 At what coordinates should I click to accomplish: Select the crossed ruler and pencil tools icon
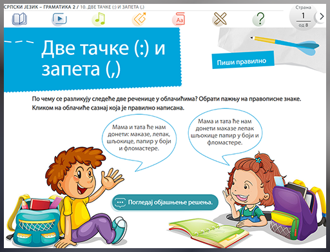[x=219, y=19]
